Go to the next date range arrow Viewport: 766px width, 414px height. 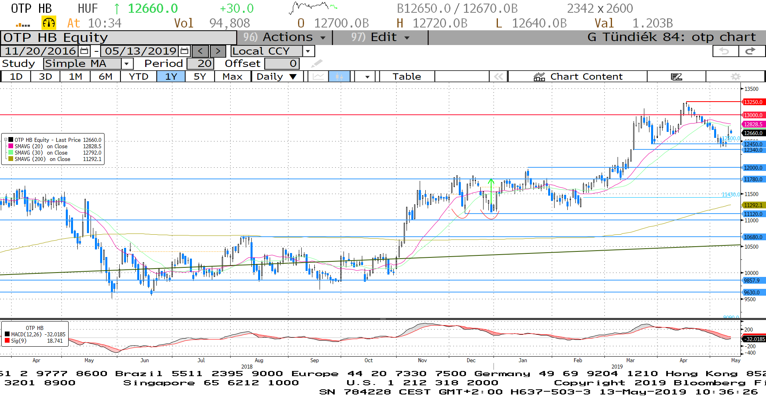[218, 51]
